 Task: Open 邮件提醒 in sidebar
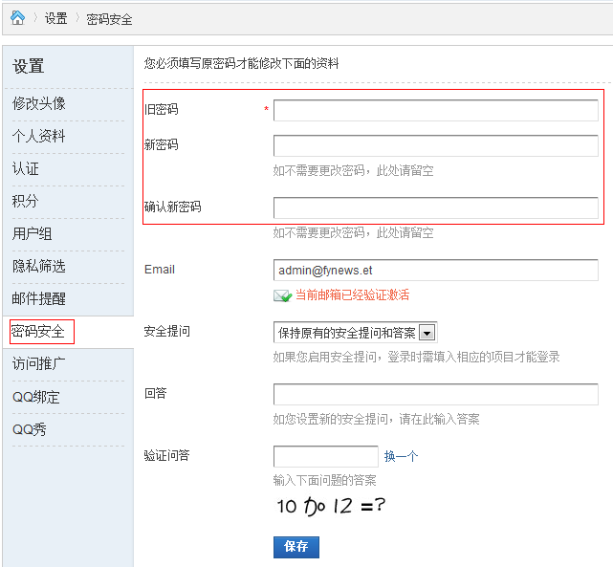point(38,298)
